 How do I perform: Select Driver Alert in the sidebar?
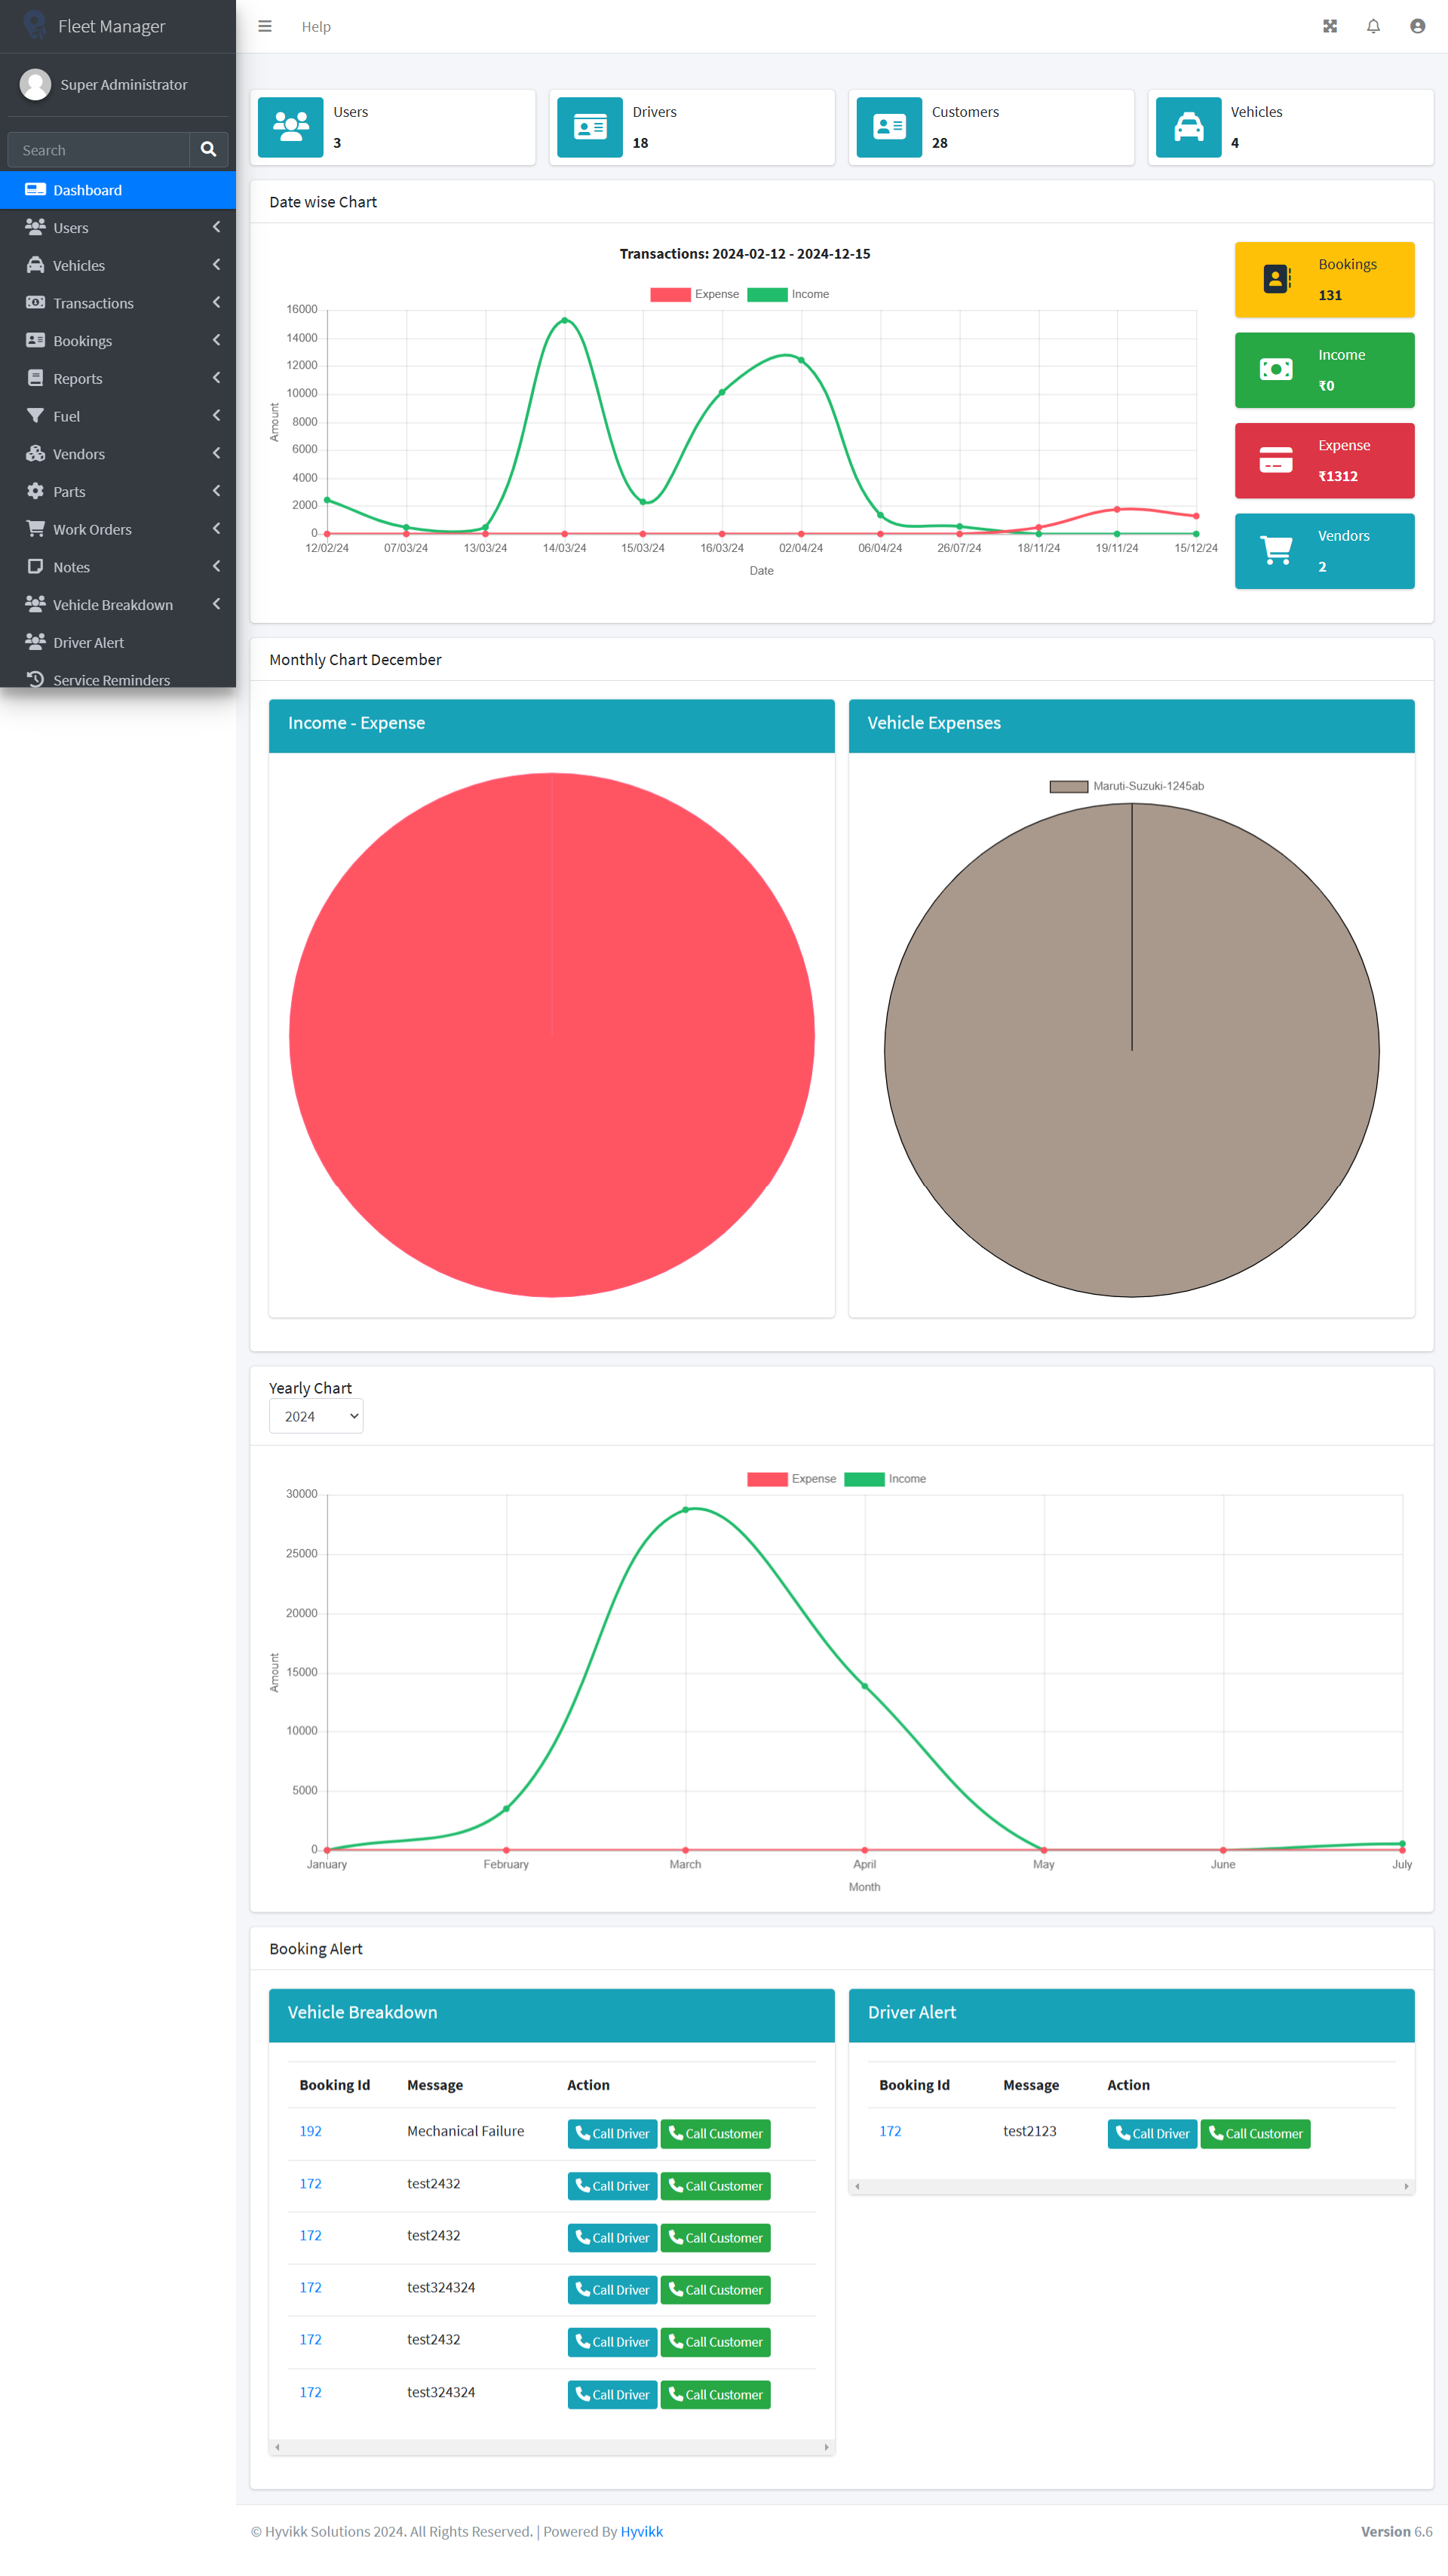(x=88, y=642)
